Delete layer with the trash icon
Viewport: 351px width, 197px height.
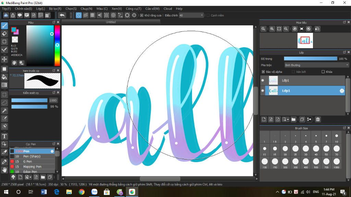(318, 119)
